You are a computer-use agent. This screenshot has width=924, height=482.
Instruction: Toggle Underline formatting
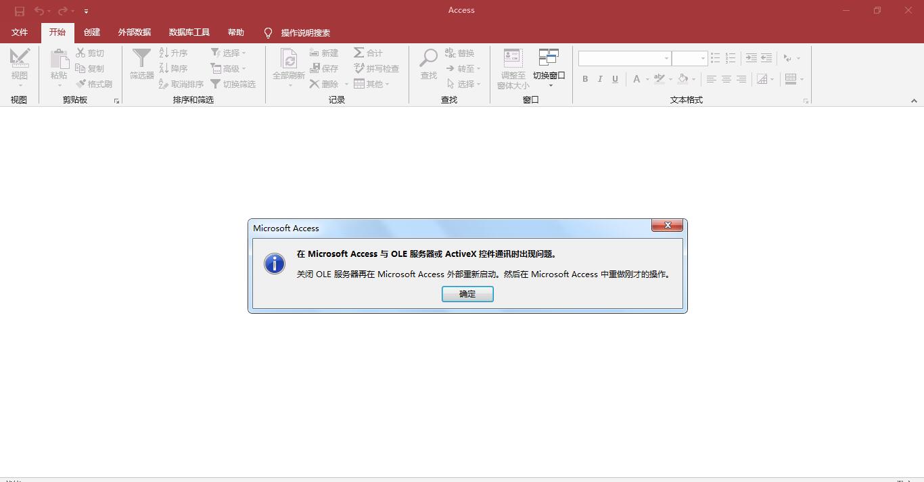point(615,79)
